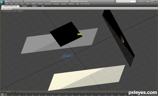158x96 pixels.
Task: Open the MAXScript menu
Action: pyautogui.click(x=71, y=4)
